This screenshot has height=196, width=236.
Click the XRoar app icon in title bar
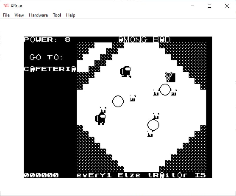coord(6,6)
